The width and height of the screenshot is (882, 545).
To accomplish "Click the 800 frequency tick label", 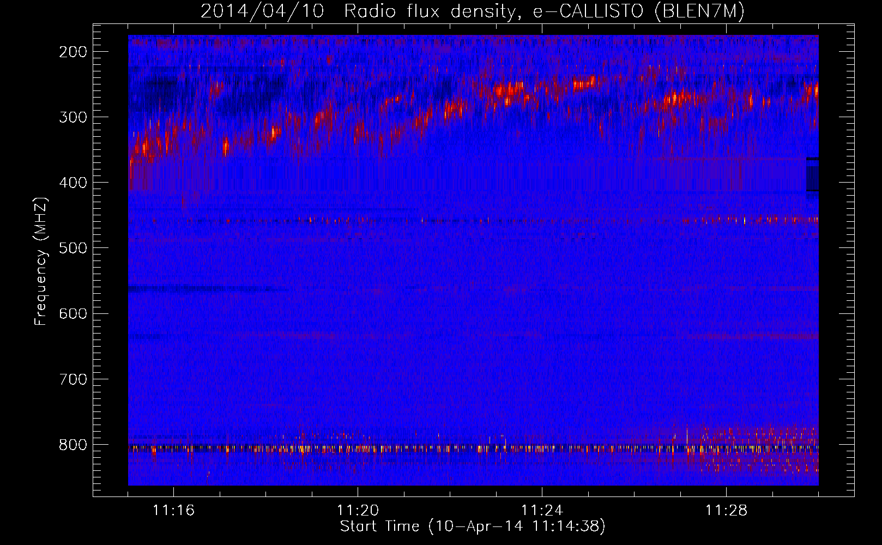I will 73,445.
